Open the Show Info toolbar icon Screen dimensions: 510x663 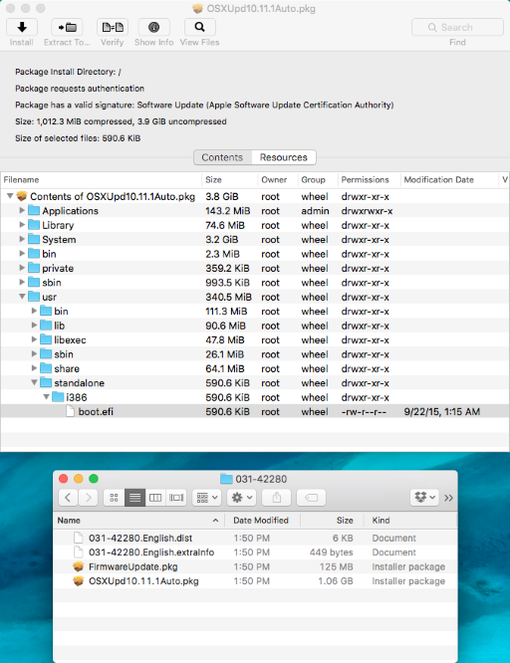tap(154, 28)
